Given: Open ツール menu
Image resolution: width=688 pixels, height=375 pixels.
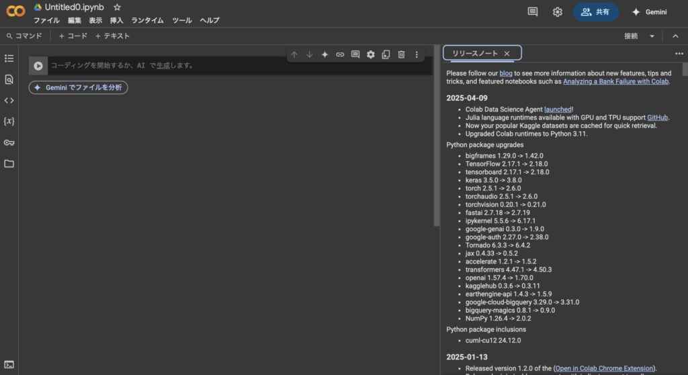Looking at the screenshot, I should pyautogui.click(x=181, y=20).
